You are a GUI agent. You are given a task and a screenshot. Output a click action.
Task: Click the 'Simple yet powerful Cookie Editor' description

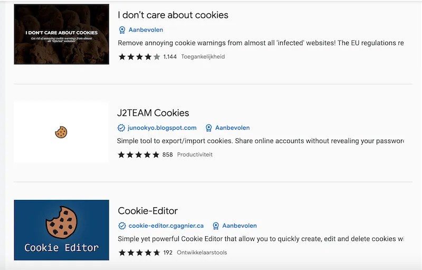click(x=261, y=239)
